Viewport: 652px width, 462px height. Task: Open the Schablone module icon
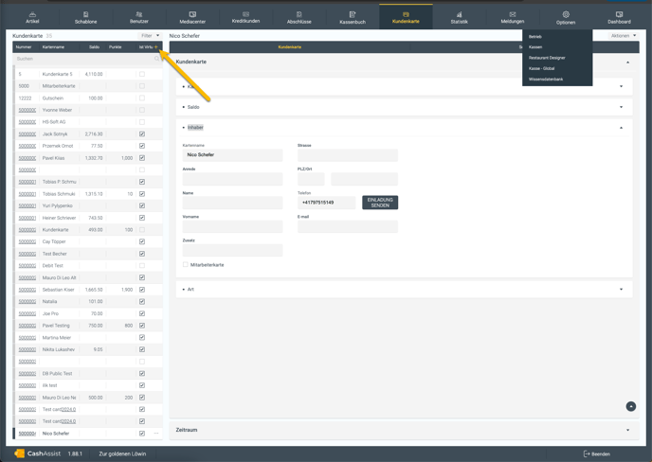pos(85,14)
